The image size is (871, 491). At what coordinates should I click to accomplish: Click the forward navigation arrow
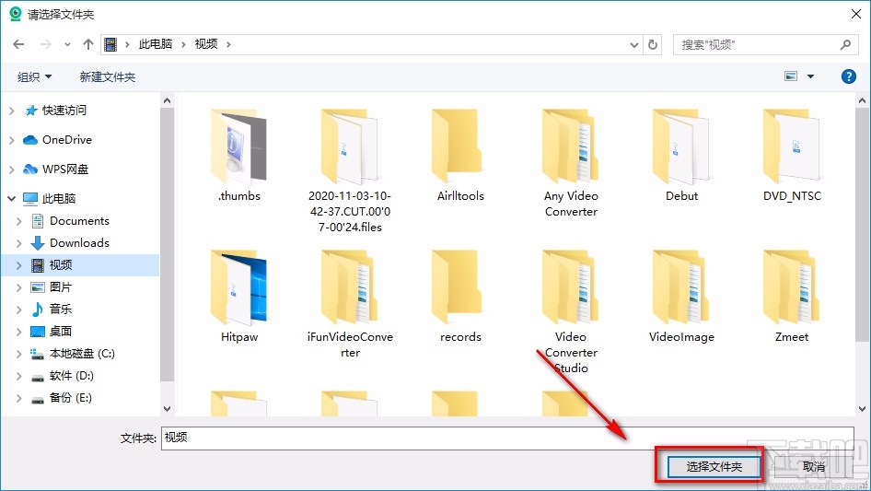tap(46, 44)
